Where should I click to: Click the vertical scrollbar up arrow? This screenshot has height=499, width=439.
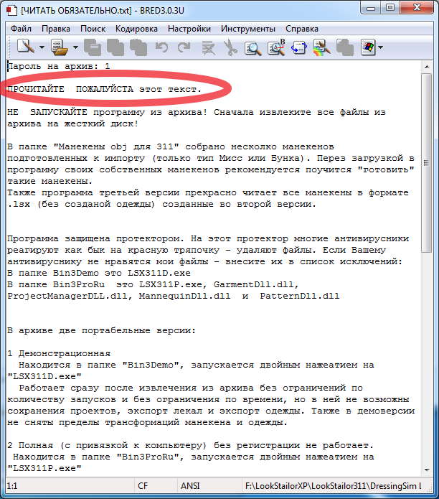427,67
